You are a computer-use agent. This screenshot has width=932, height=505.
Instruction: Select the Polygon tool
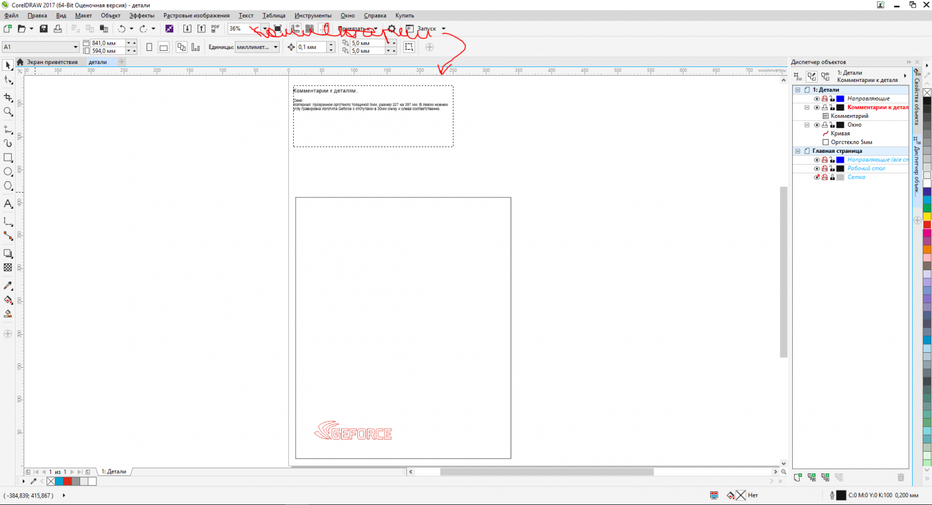(8, 186)
